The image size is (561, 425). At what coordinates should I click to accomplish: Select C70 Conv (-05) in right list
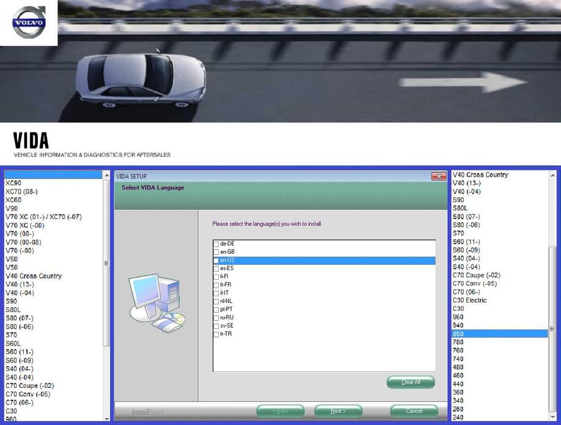500,284
